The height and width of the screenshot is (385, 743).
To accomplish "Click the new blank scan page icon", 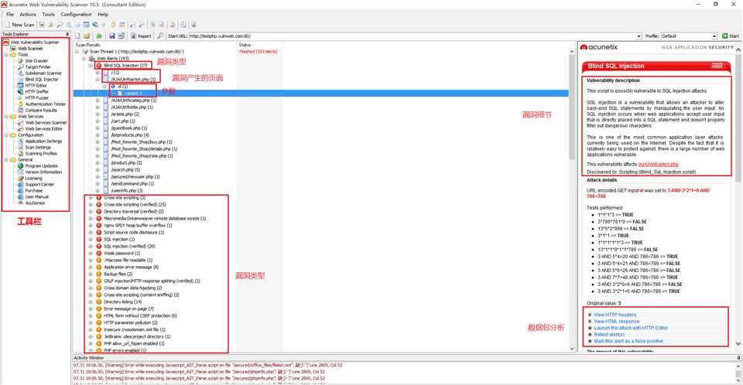I will click(77, 36).
